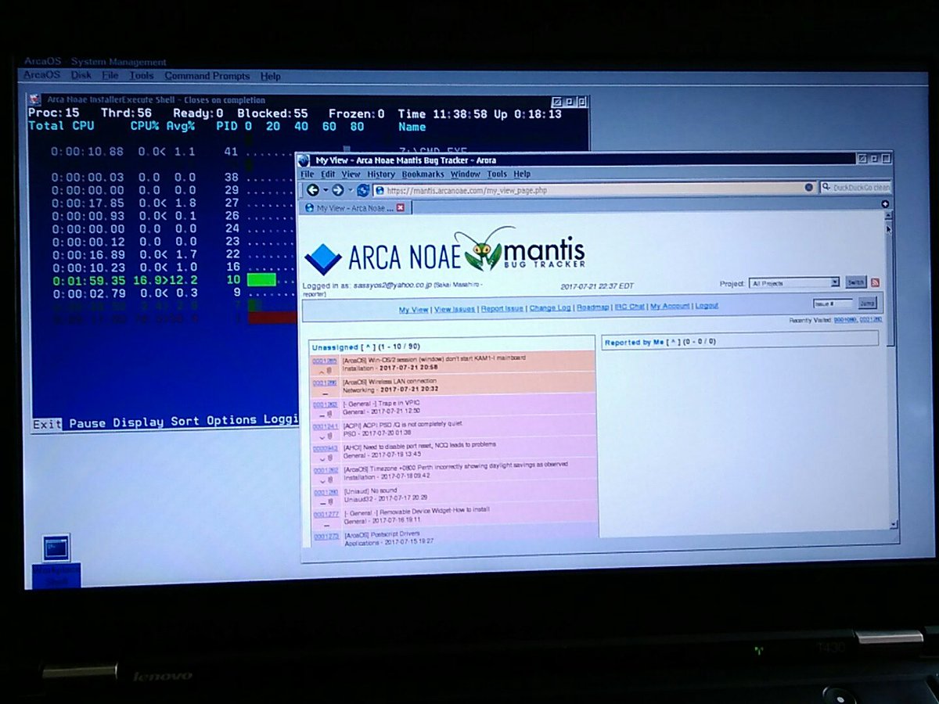Add a new tab with plus icon
This screenshot has width=939, height=704.
(884, 204)
